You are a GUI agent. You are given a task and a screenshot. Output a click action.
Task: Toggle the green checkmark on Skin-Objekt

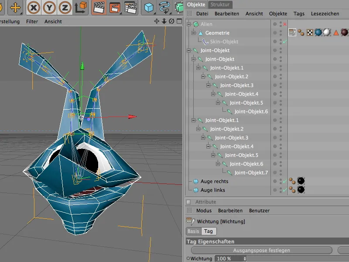point(285,41)
